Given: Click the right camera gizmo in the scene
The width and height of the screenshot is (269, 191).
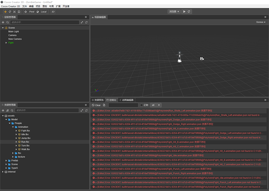Looking at the screenshot, I should coord(202,59).
